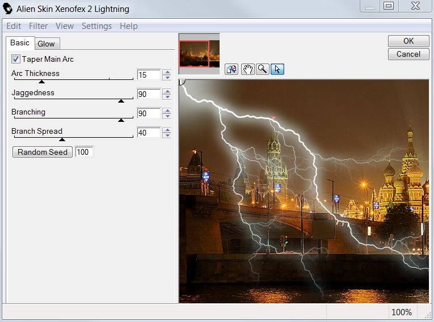
Task: Select the hand pan tool
Action: coord(247,69)
